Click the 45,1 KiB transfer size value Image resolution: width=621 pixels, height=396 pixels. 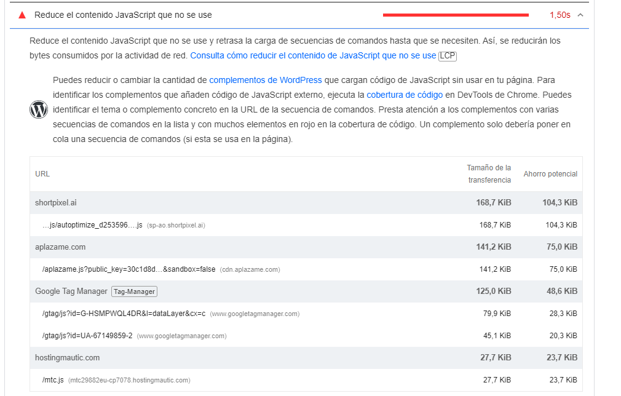coord(497,336)
